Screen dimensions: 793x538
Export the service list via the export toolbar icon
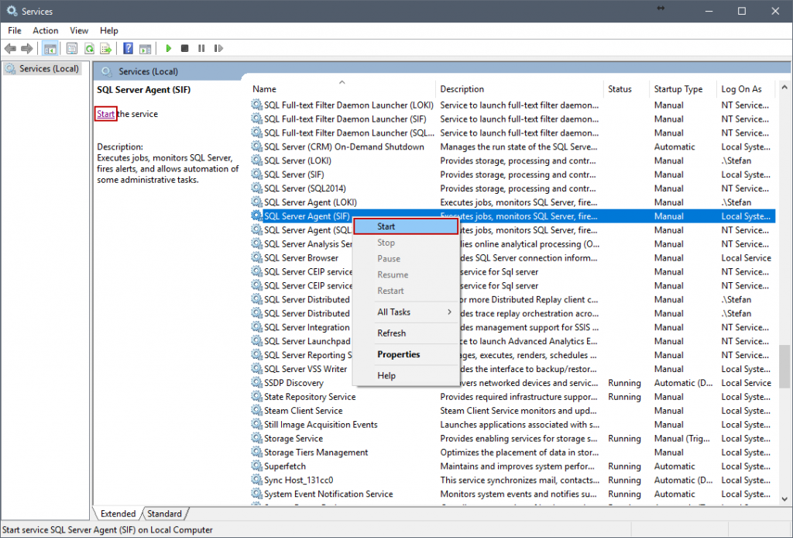pos(108,48)
